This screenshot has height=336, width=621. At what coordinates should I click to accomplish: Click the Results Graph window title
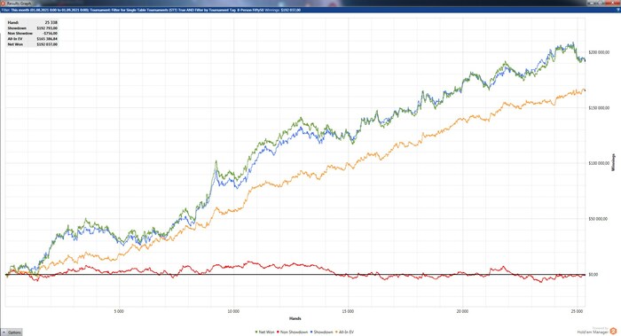click(x=19, y=4)
